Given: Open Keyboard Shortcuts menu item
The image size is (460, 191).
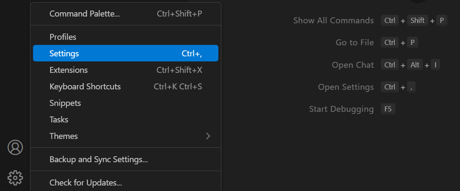Looking at the screenshot, I should [x=85, y=86].
